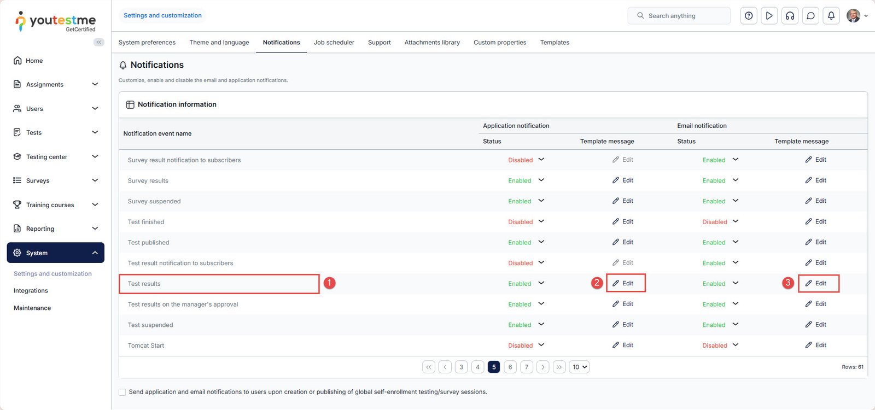Open the chat bubble icon

(810, 16)
